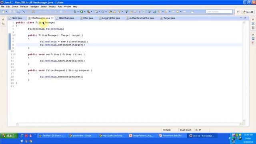Viewport: 256px width, 144px height.
Task: Click the Open Perspective icon
Action: 238,12
